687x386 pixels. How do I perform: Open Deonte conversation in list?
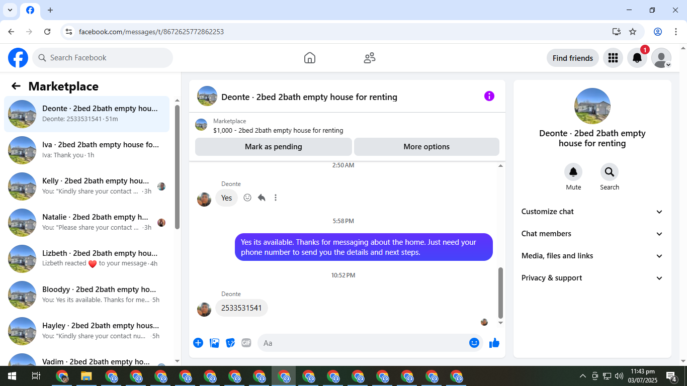87,114
